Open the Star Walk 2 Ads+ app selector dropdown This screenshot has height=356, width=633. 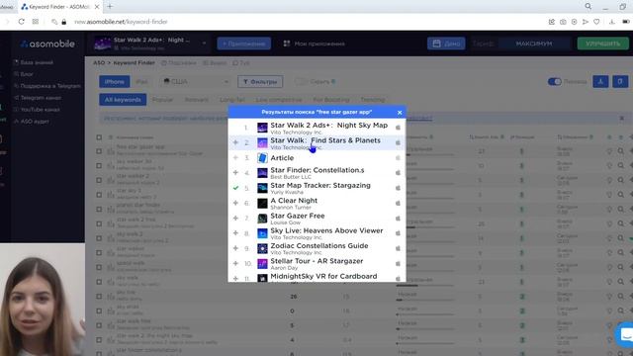[151, 44]
